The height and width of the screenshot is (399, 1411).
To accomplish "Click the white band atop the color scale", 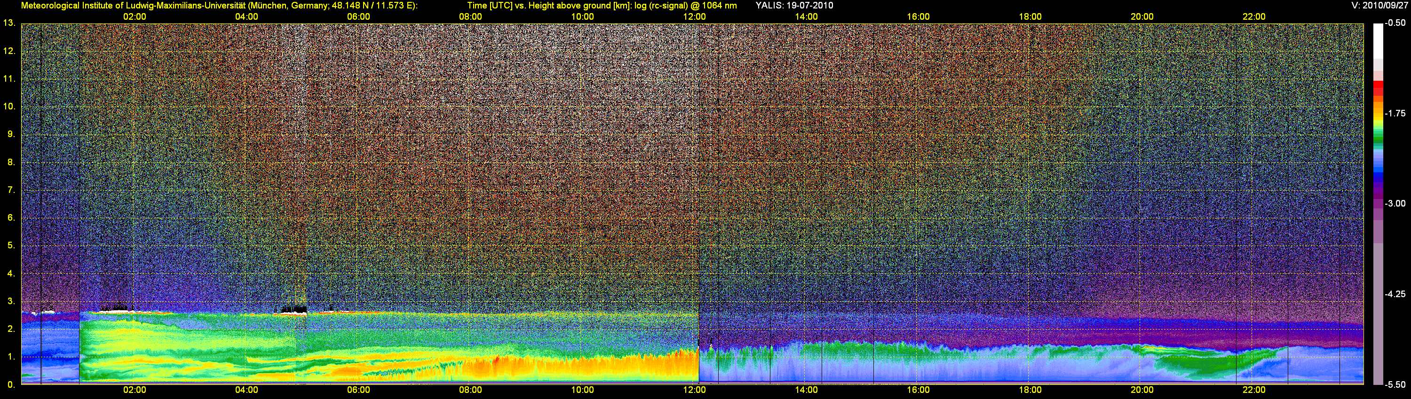I will (1378, 41).
